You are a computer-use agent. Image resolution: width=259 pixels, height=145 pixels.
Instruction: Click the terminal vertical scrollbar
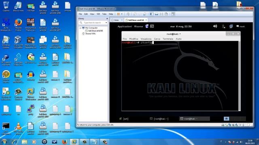[240, 76]
